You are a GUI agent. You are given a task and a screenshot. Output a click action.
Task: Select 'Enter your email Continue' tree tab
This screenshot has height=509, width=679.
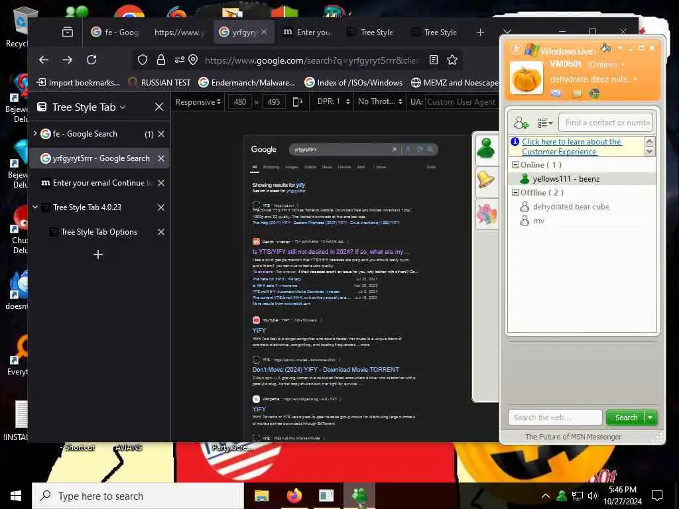coord(99,183)
